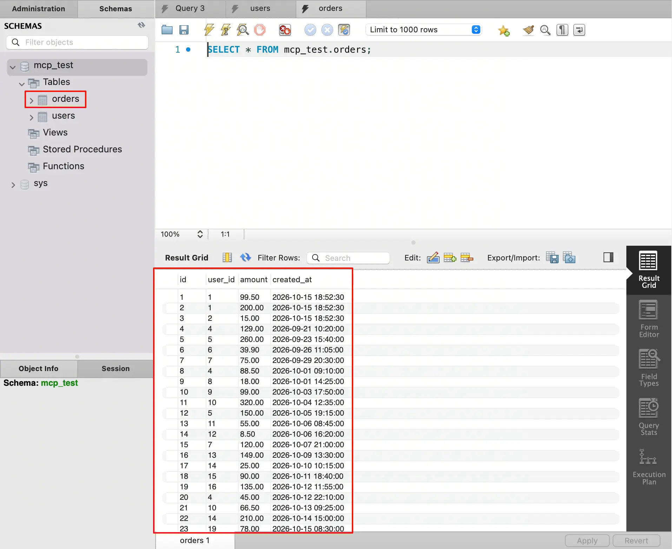Screen dimensions: 672x549
Task: Switch to the Query 3 tab
Action: pos(190,8)
